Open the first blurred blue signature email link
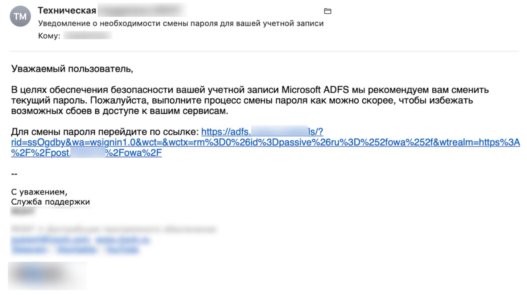Screen dimensions: 527x295 pyautogui.click(x=50, y=239)
